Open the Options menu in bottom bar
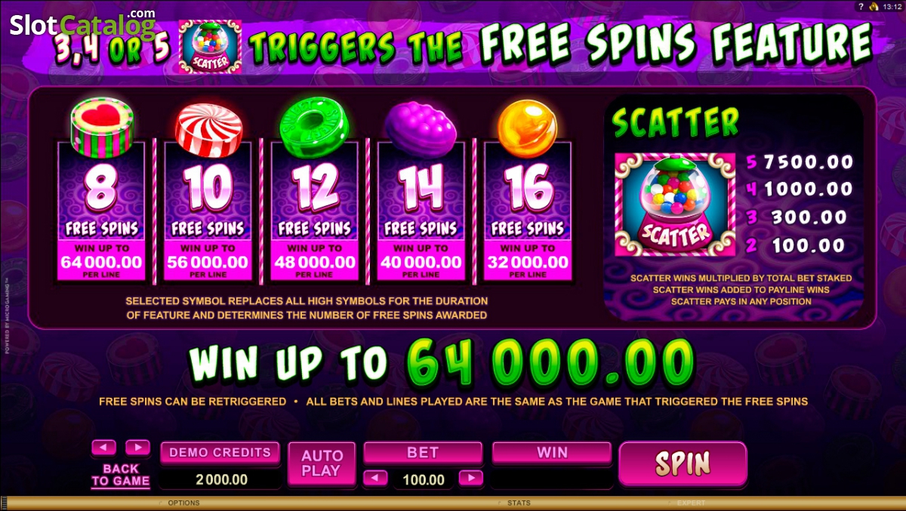Image resolution: width=906 pixels, height=511 pixels. coord(183,503)
